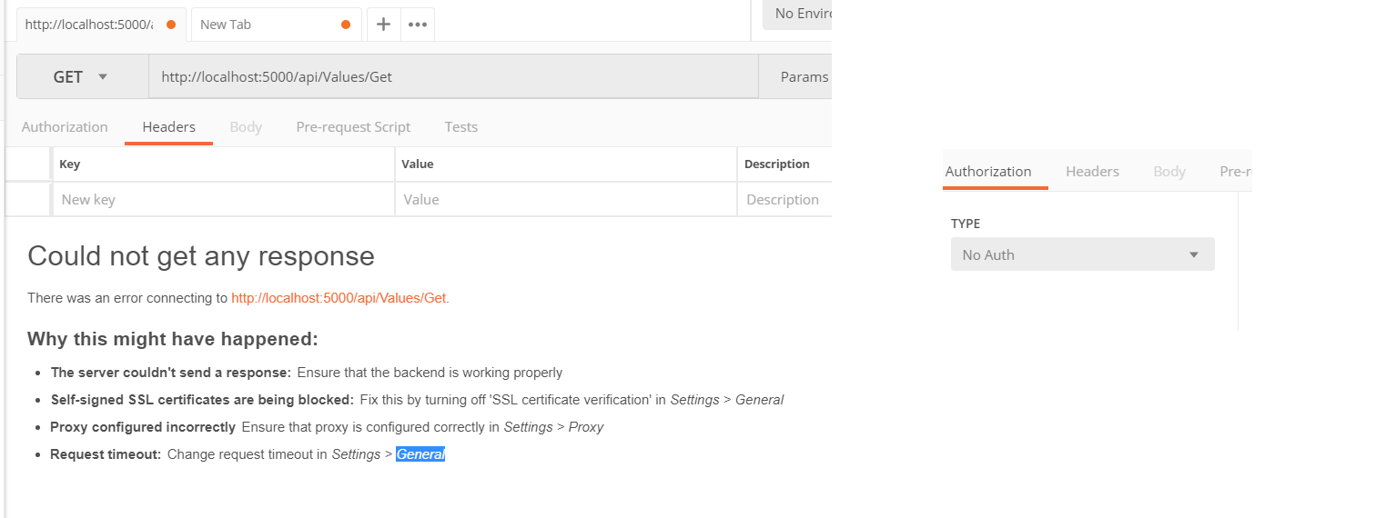Open a new request tab with plus icon
Screen dimensions: 1386x518
click(x=383, y=25)
